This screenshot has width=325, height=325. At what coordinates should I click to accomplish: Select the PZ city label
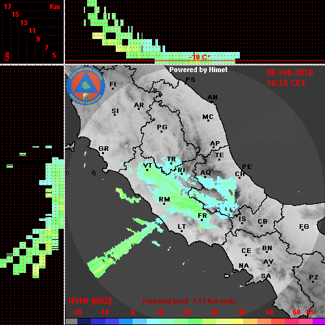[313, 278]
